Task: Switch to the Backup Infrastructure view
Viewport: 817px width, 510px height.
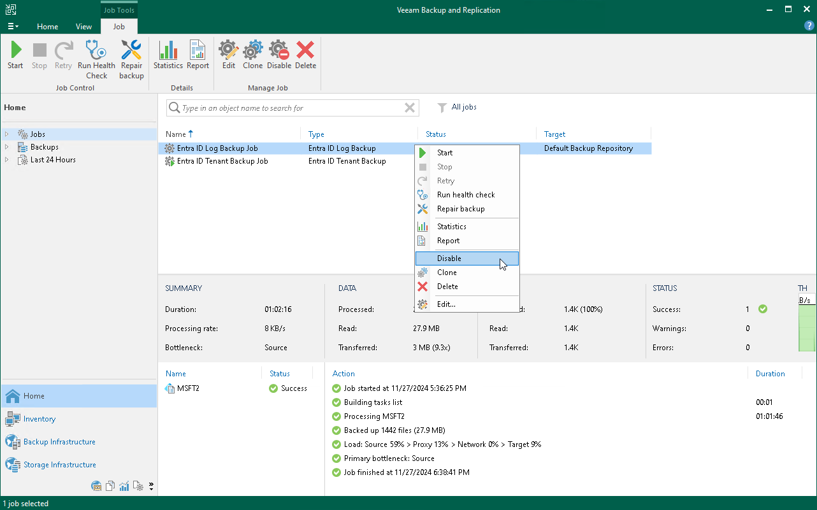Action: coord(79,442)
